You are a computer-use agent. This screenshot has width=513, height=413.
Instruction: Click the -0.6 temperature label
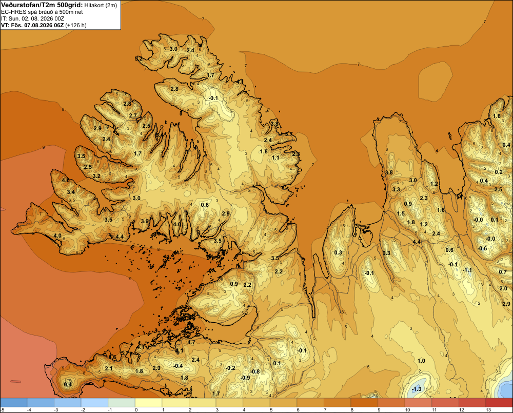coord(482,249)
